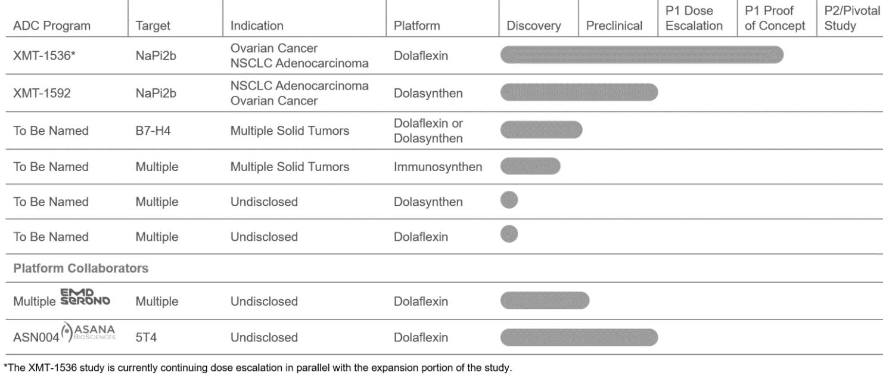This screenshot has width=883, height=375.
Task: Click the EMD Serono progress bar
Action: (545, 301)
